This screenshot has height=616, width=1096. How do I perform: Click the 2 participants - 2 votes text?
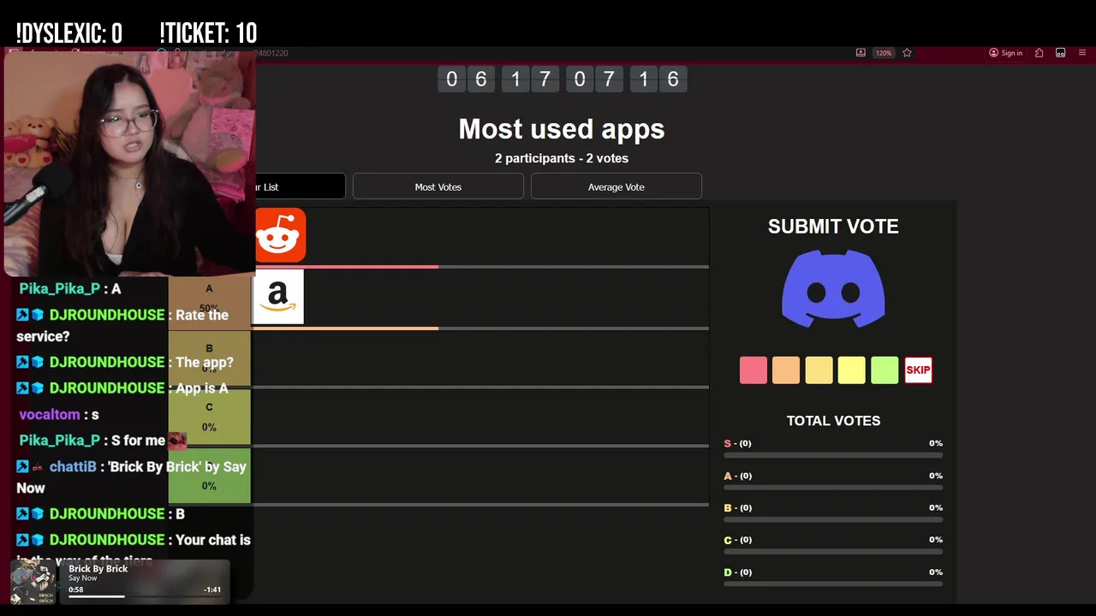click(562, 158)
